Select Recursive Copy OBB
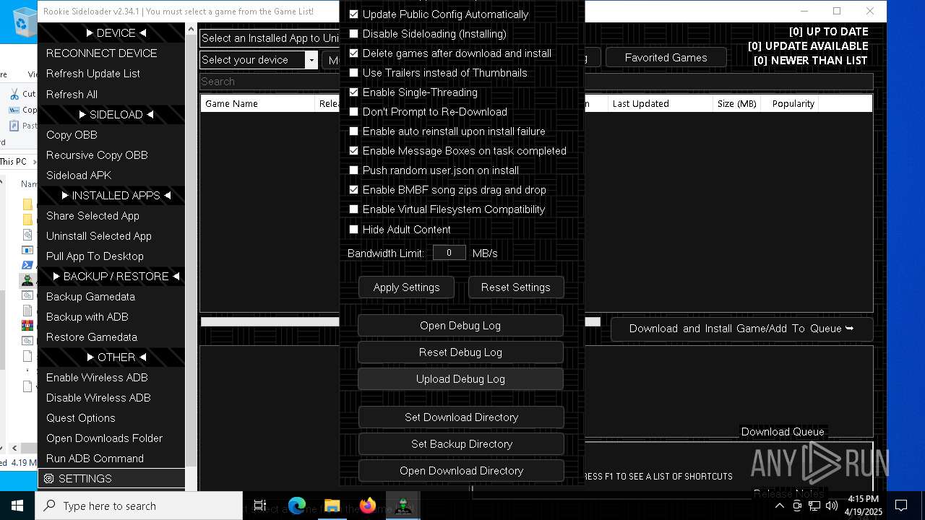Image resolution: width=925 pixels, height=520 pixels. [111, 155]
